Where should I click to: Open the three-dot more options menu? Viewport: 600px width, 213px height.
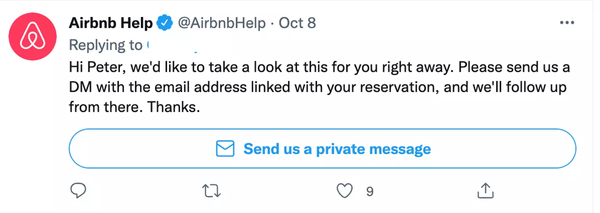pos(567,23)
